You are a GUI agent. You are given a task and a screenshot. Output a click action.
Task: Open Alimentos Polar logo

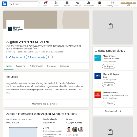pyautogui.click(x=98, y=94)
